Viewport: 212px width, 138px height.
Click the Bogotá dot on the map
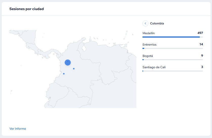click(x=74, y=69)
